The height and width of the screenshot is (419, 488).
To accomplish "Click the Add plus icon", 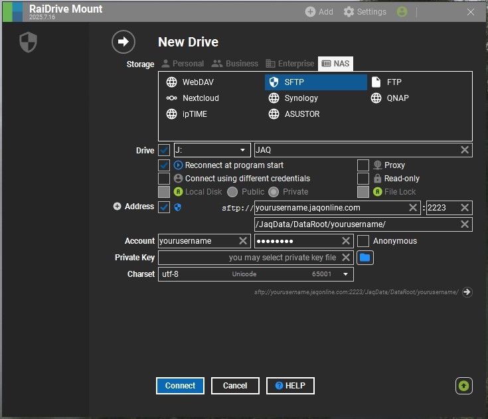I will pos(310,12).
